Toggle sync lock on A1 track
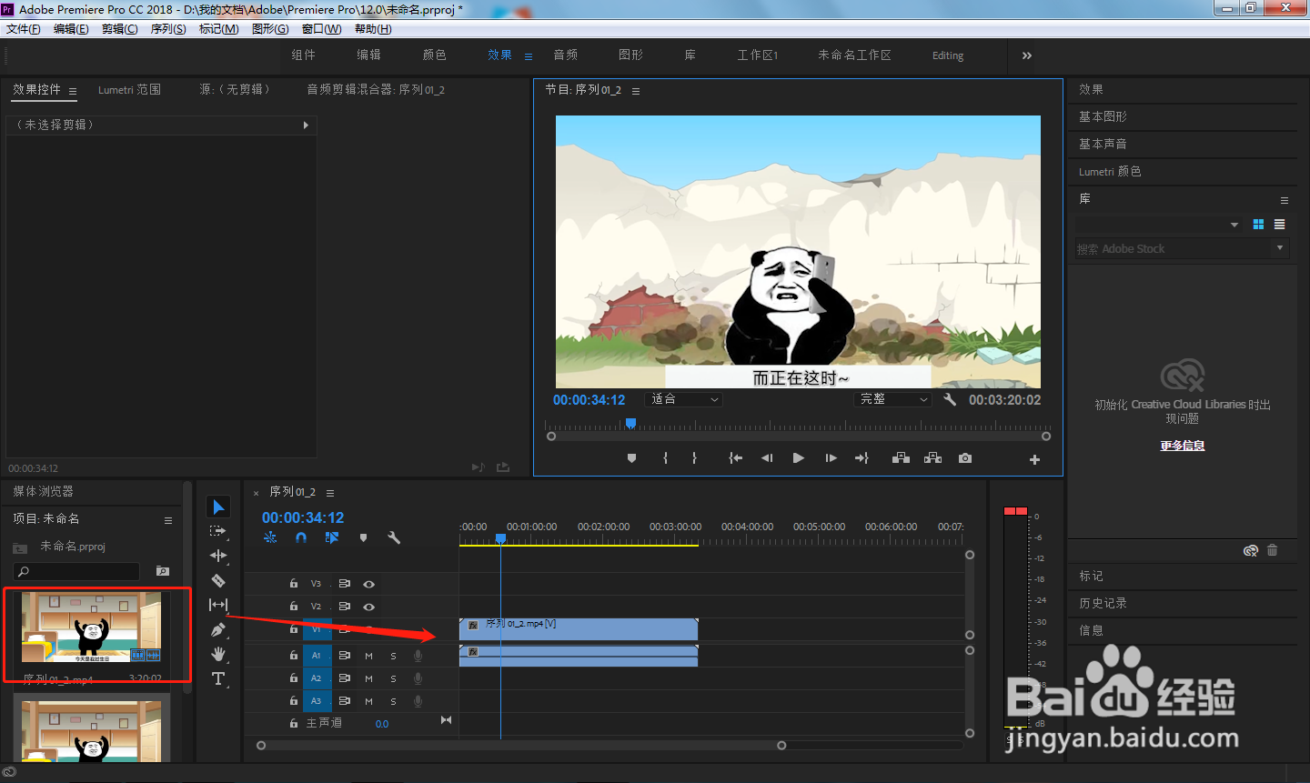The image size is (1310, 783). (344, 656)
